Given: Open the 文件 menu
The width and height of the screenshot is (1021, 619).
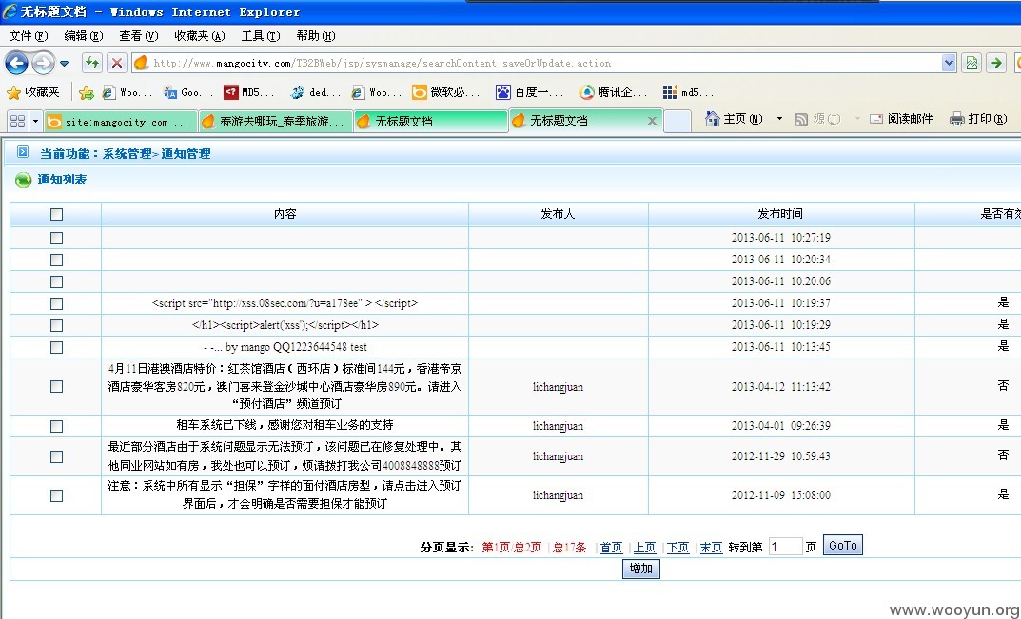Looking at the screenshot, I should point(29,36).
